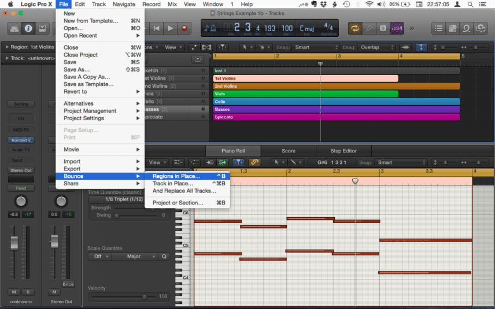The height and width of the screenshot is (309, 495).
Task: Choose Save As from File menu
Action: (x=100, y=69)
